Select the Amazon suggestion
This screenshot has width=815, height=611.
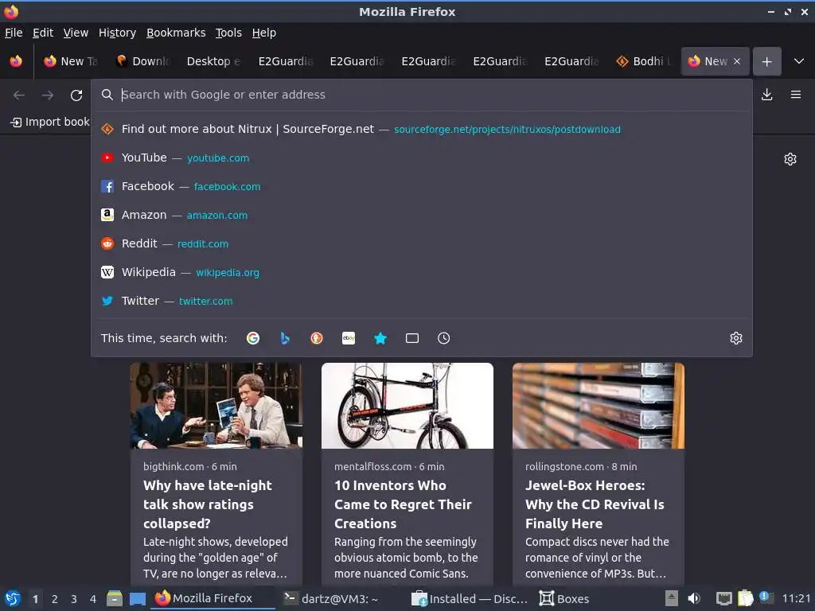(422, 215)
